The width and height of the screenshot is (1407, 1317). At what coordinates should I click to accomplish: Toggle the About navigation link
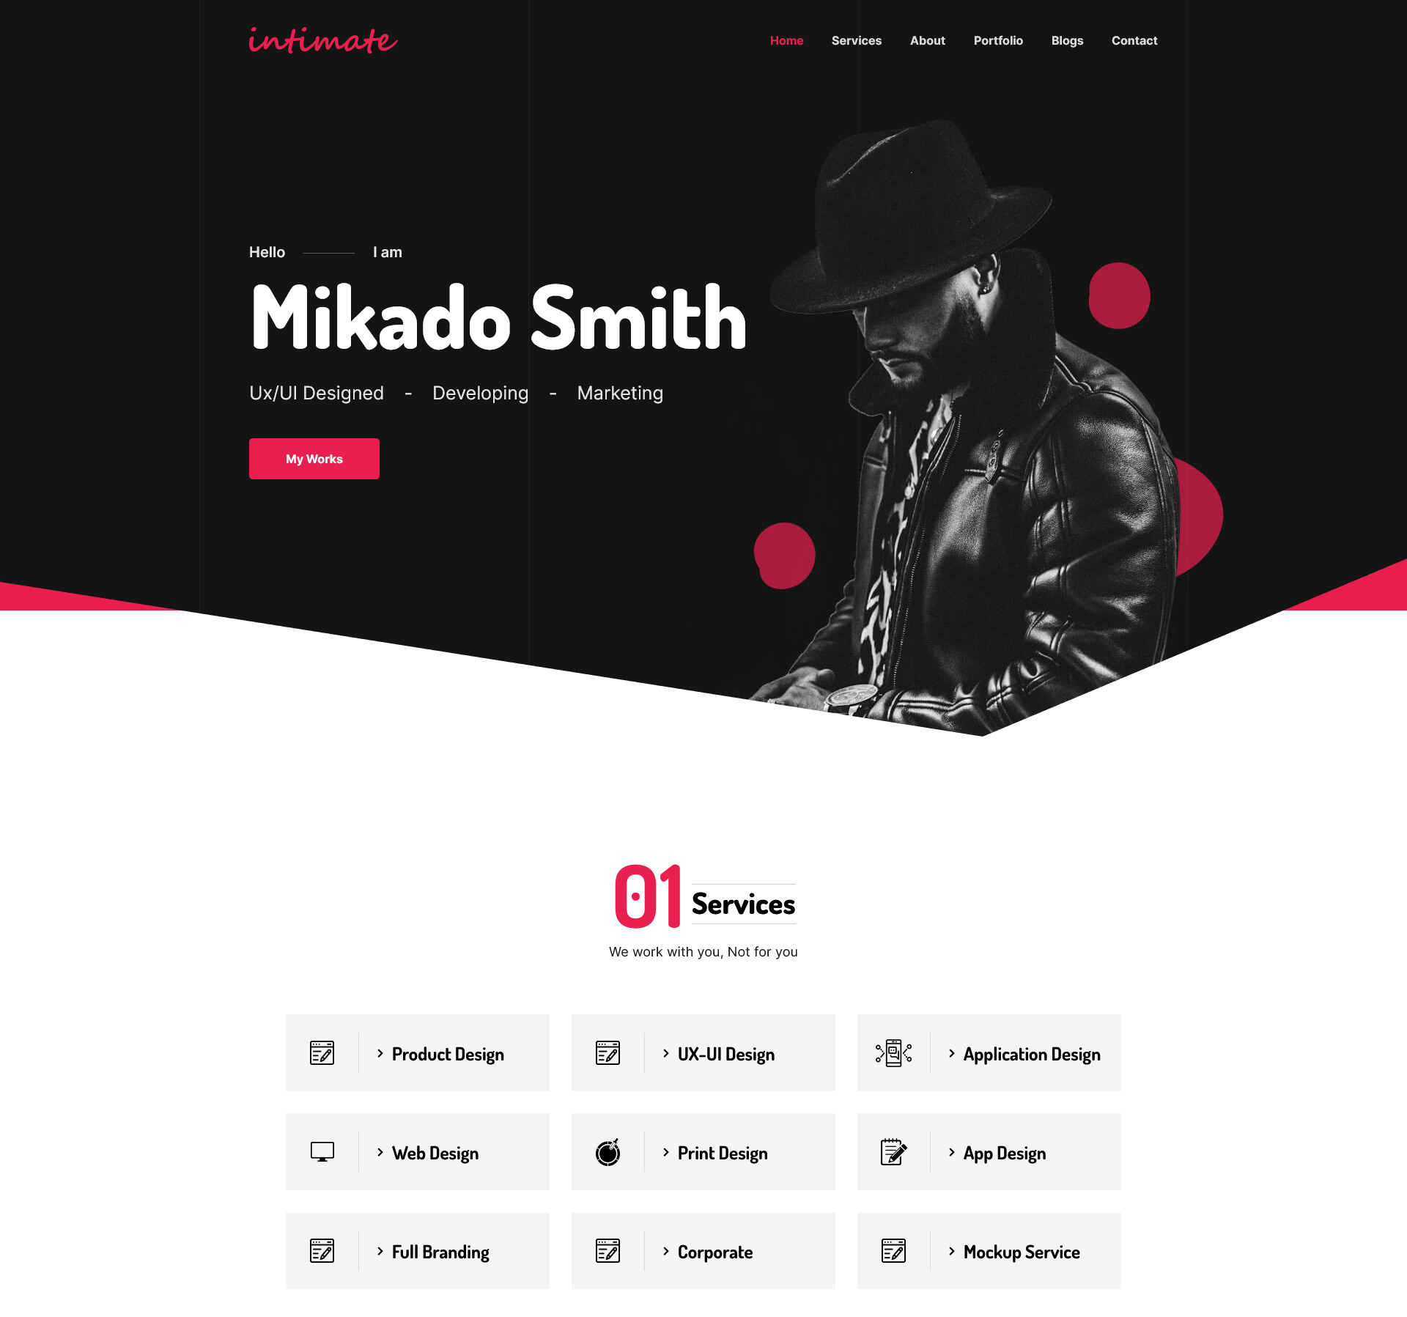click(927, 40)
